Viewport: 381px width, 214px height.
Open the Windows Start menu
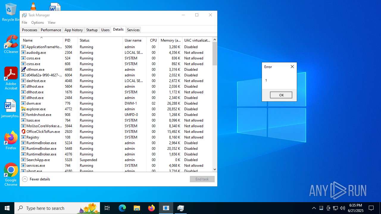pos(7,208)
